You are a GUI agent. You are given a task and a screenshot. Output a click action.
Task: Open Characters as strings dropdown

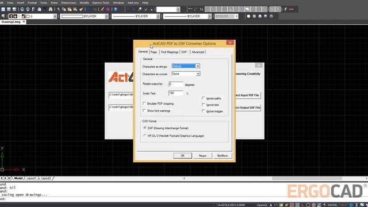tap(198, 66)
